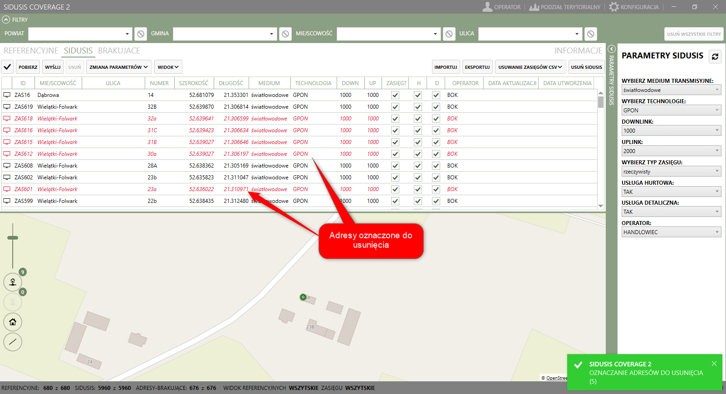Expand the Gmina filter dropdown
This screenshot has width=726, height=394.
pyautogui.click(x=271, y=34)
